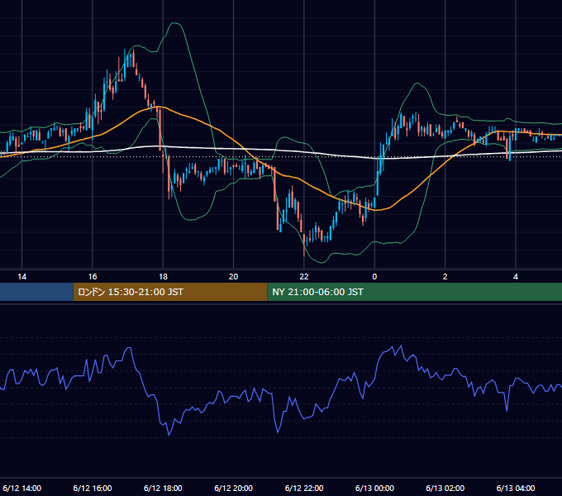Click the 18 hour axis label

tap(163, 277)
